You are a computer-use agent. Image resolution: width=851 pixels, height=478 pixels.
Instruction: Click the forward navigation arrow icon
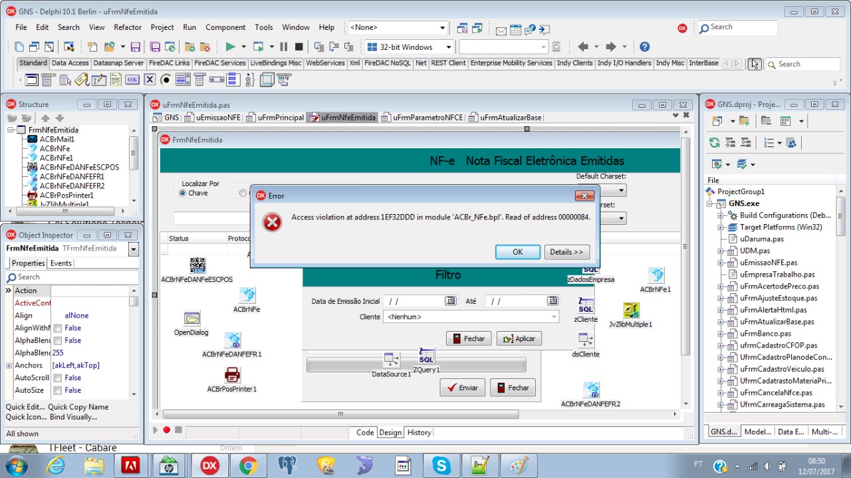pos(612,47)
